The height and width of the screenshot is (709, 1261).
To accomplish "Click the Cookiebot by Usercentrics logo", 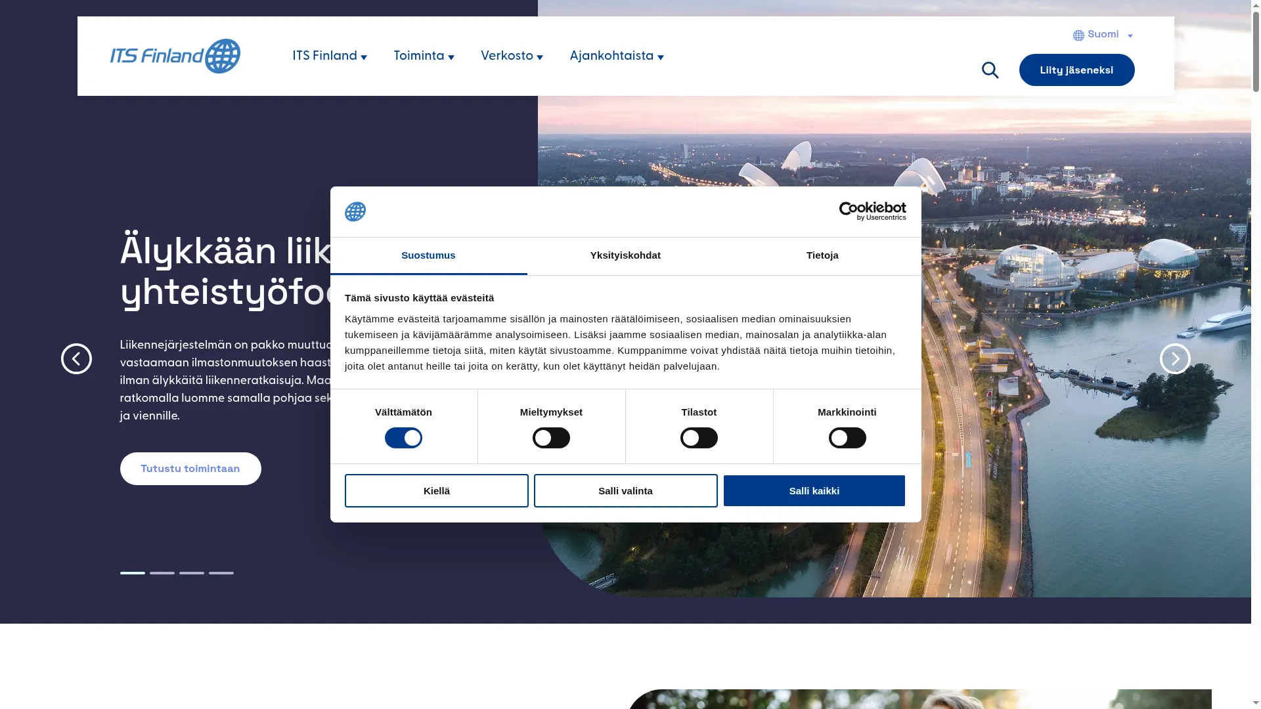I will tap(872, 211).
